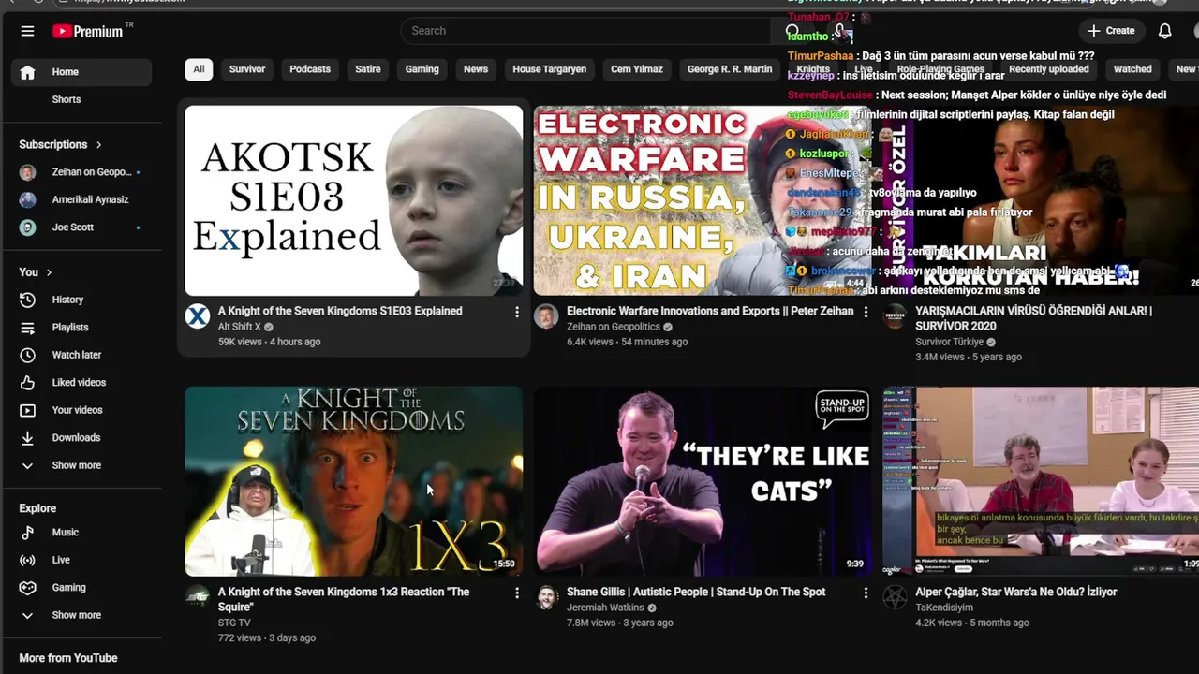Image resolution: width=1199 pixels, height=674 pixels.
Task: Open the Joe Scott subscription
Action: tap(81, 227)
